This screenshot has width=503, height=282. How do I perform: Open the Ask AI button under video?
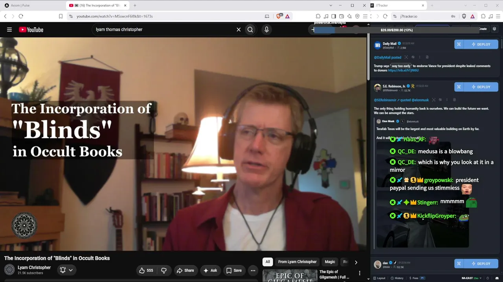click(210, 270)
